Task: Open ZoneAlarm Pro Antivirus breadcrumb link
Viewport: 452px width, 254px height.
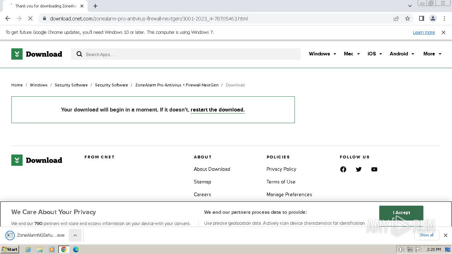Action: tap(177, 85)
